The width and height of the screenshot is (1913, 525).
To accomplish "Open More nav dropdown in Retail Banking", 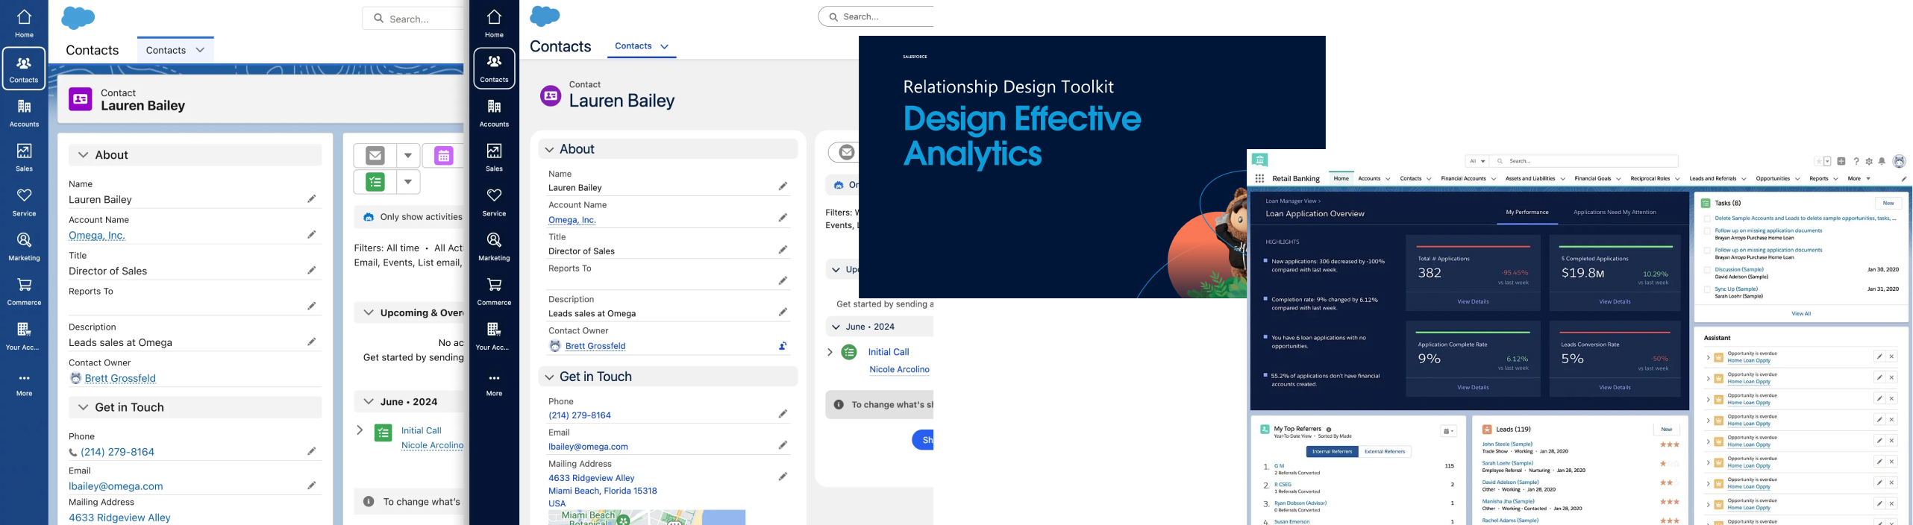I will [x=1859, y=179].
